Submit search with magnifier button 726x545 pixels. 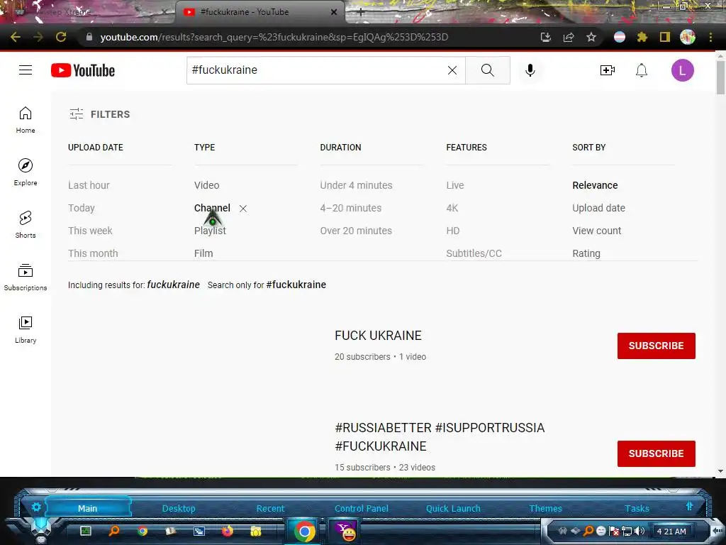point(488,70)
